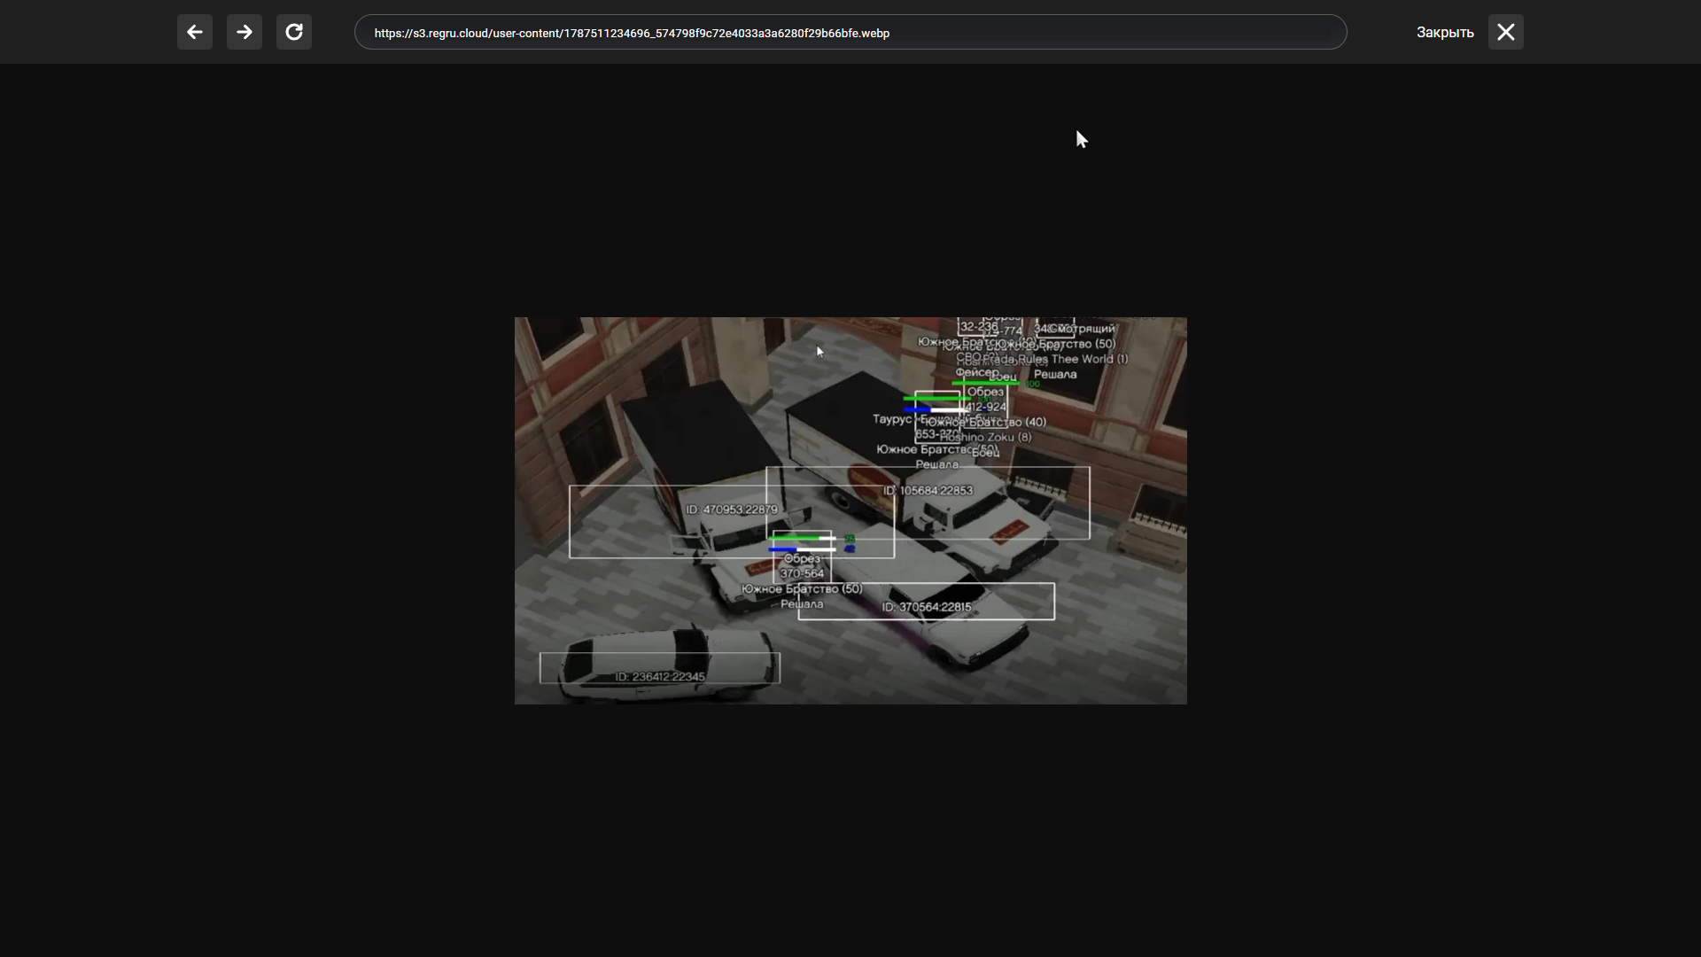The height and width of the screenshot is (957, 1701).
Task: Click the Закрыть text label
Action: tap(1445, 33)
